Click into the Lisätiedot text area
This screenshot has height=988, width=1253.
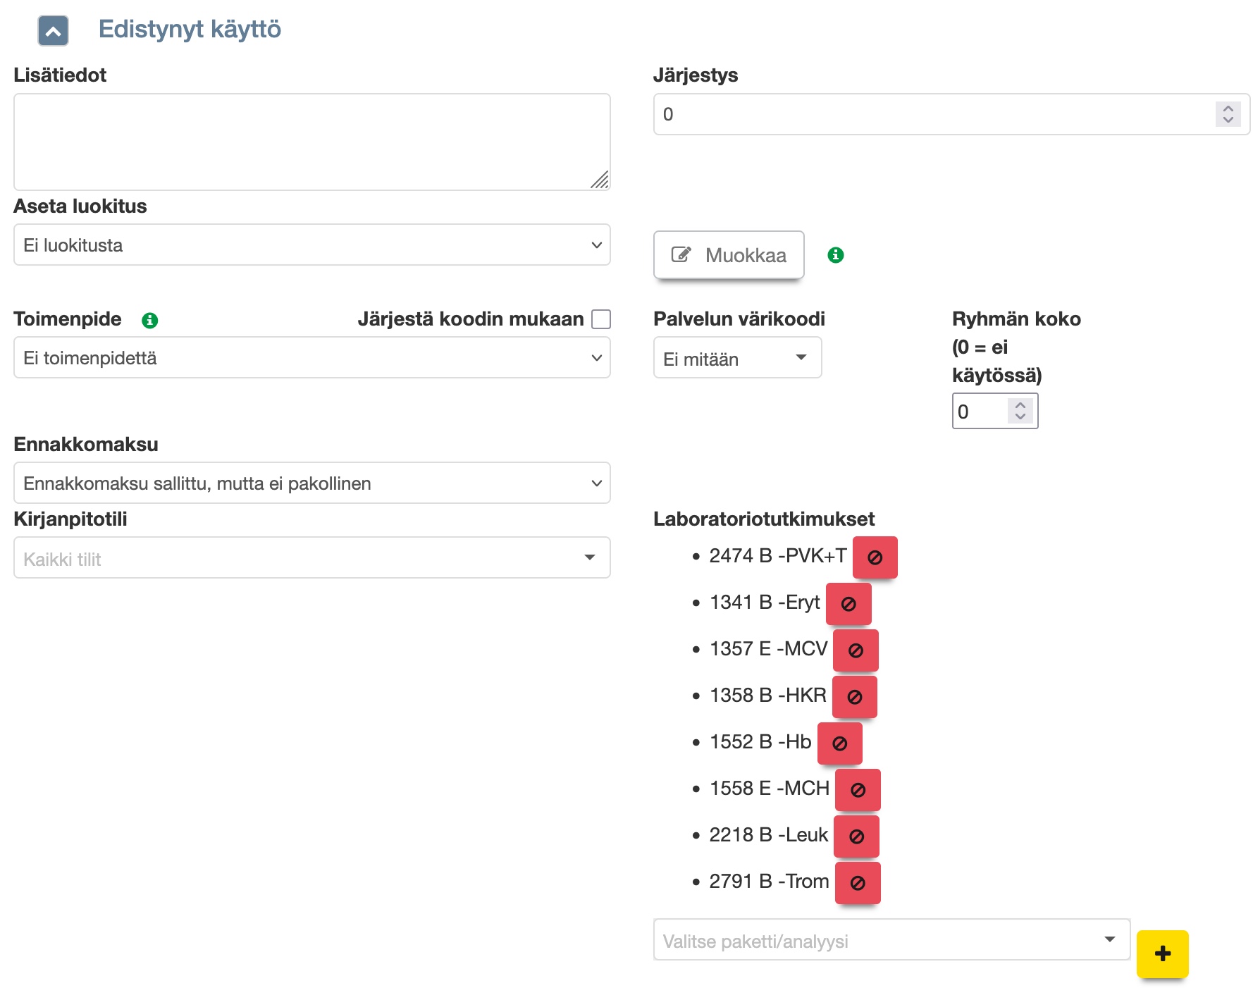click(x=311, y=142)
